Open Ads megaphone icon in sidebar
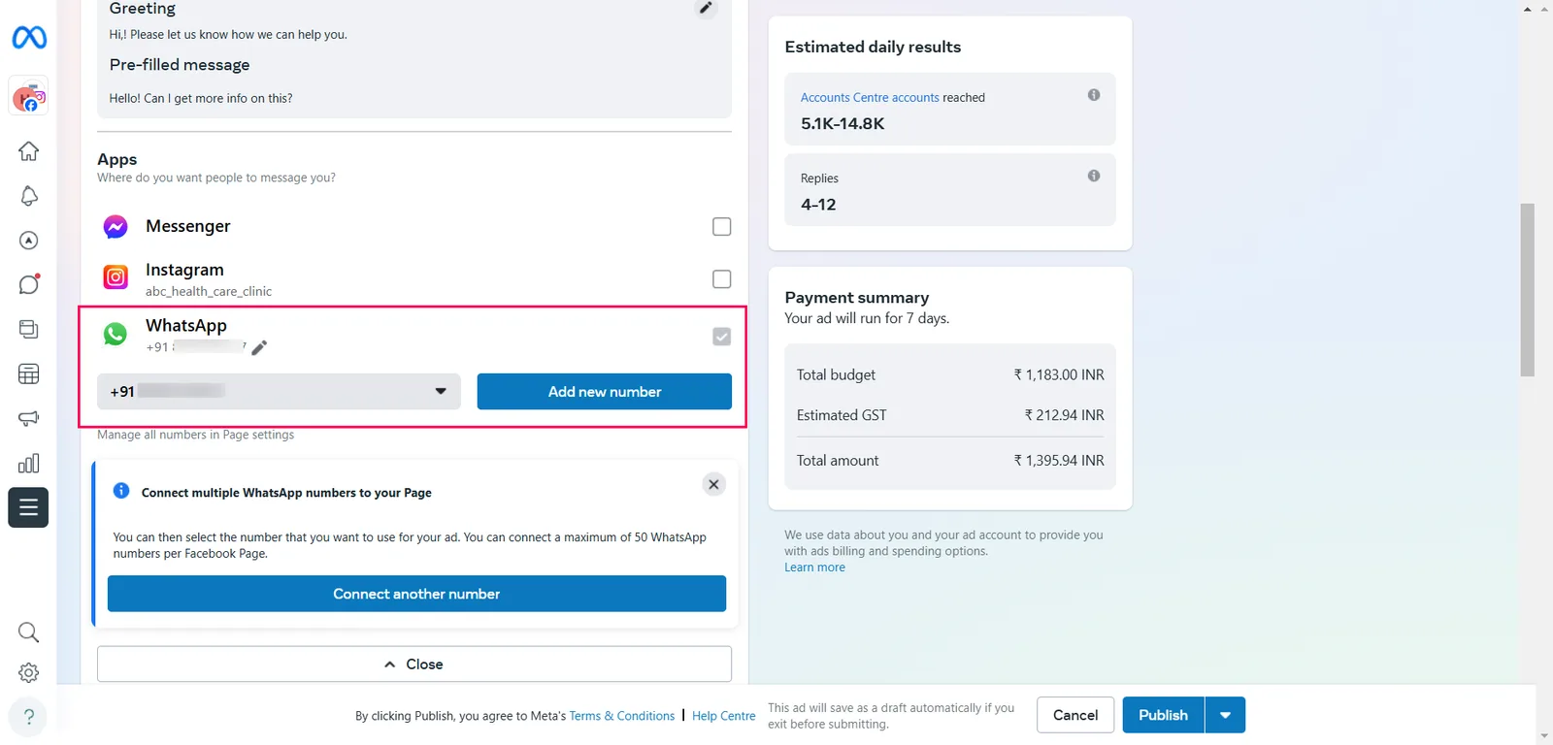 click(29, 418)
